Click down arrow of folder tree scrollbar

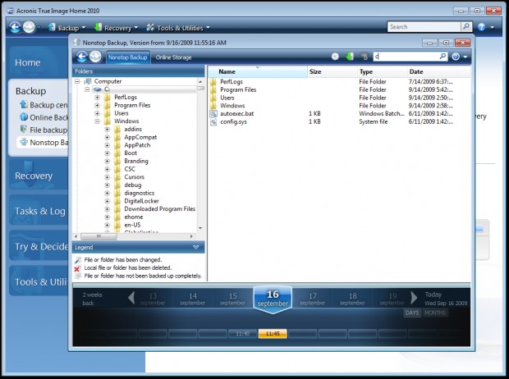200,228
